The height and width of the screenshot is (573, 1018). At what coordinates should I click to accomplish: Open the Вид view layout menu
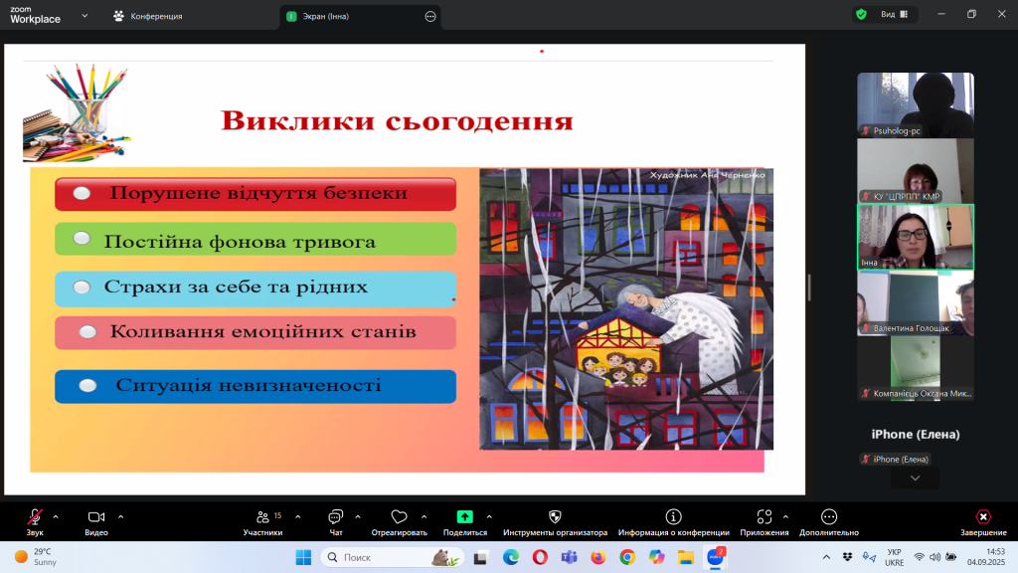[895, 14]
